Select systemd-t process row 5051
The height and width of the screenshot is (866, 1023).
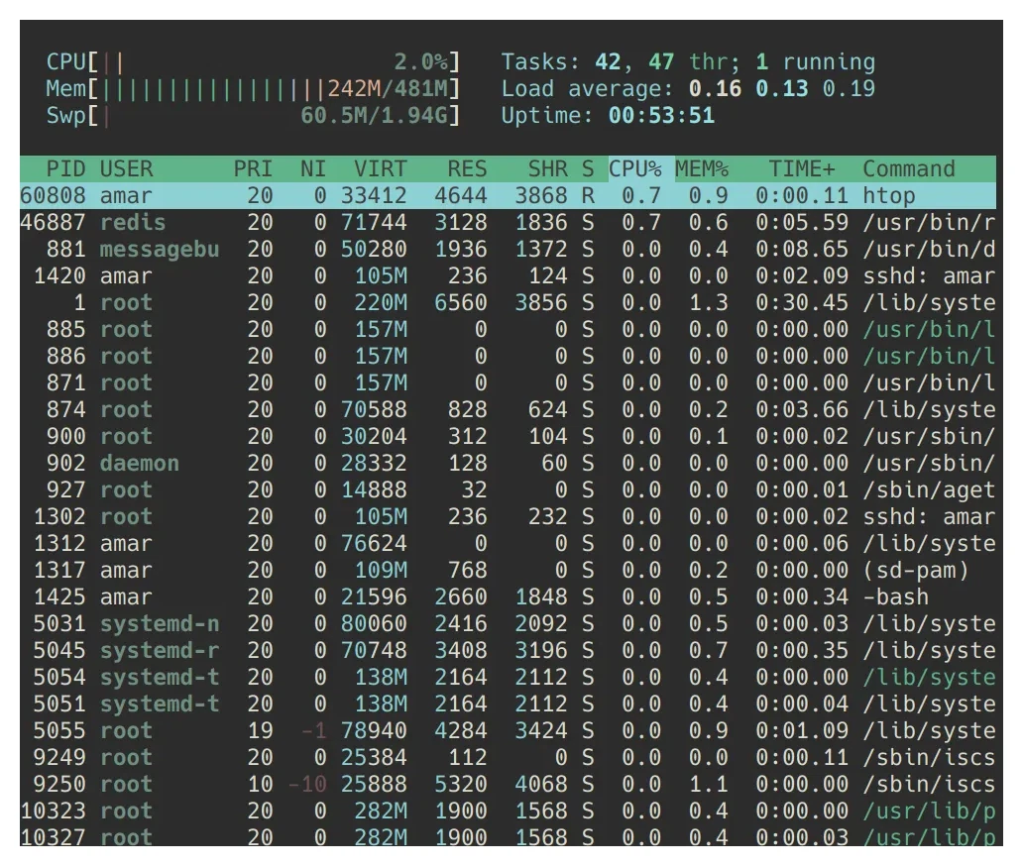click(508, 704)
